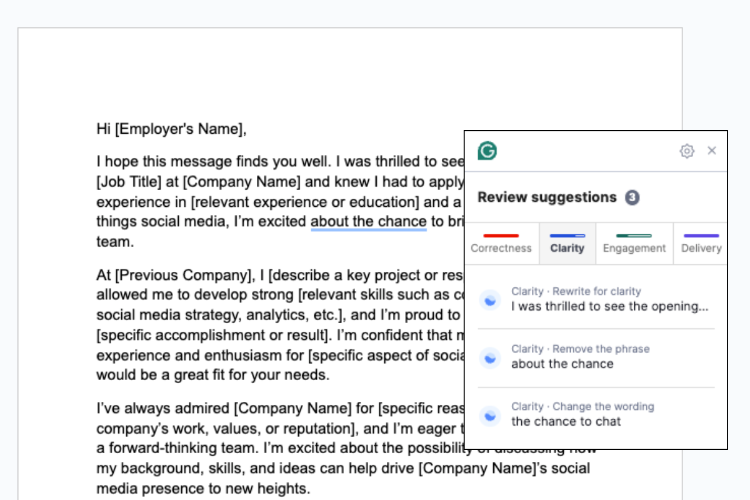Screen dimensions: 750x500
Task: Click the greeting line 'Hi [Employer's Name]'
Action: [172, 129]
